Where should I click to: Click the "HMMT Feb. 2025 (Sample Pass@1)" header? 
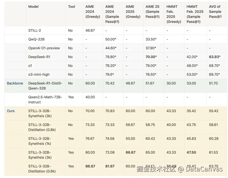coord(195,14)
